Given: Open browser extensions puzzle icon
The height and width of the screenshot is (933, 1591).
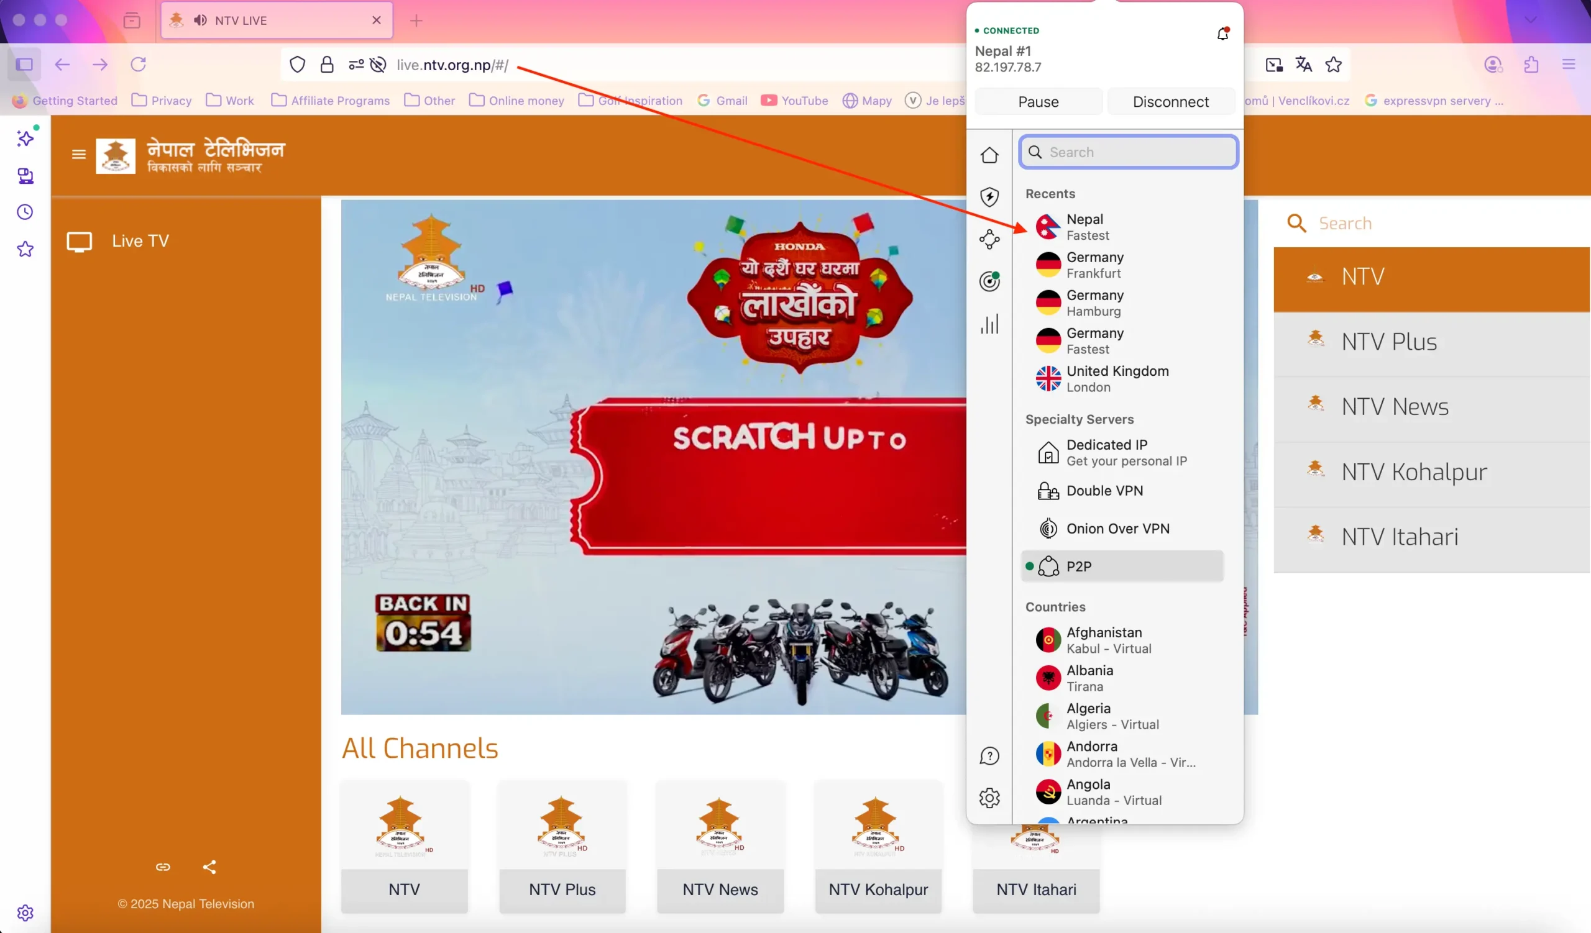Looking at the screenshot, I should pos(1531,65).
